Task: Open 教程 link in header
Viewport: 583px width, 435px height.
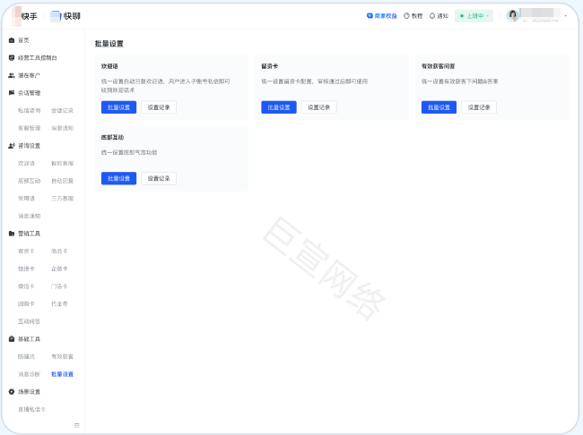Action: 417,16
